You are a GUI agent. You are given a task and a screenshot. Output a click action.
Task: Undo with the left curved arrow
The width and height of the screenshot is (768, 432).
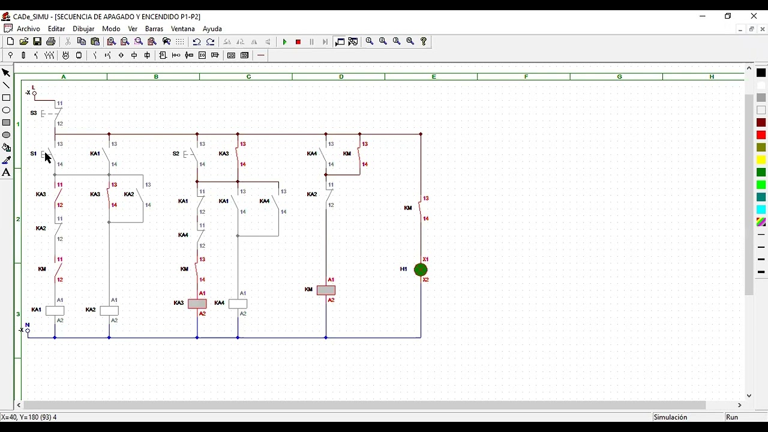click(196, 41)
